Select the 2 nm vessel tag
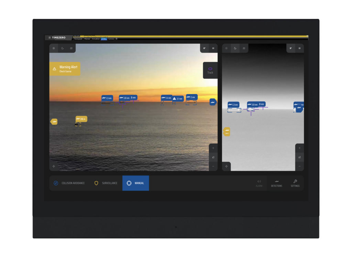Screen dimensions: 352x257 [x=192, y=97]
